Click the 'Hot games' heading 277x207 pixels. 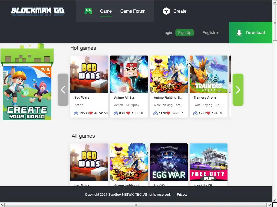click(x=83, y=48)
